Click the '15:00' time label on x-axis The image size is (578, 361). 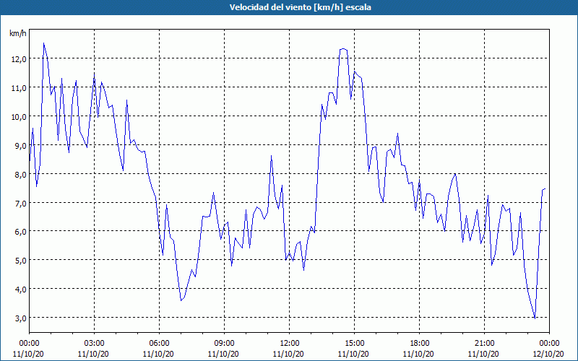coord(354,344)
